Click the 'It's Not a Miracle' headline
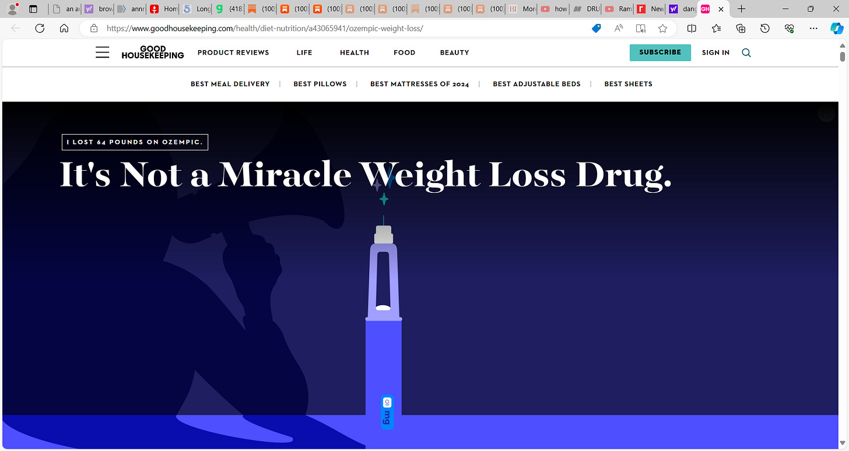849x451 pixels. (366, 174)
